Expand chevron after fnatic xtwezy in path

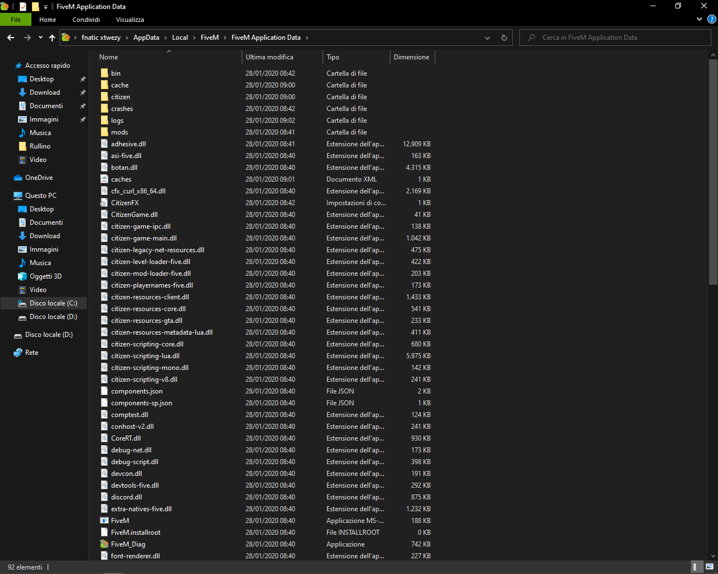point(127,38)
